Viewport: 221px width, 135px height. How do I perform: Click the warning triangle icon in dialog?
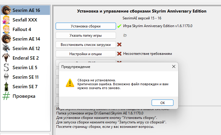pos(69,83)
